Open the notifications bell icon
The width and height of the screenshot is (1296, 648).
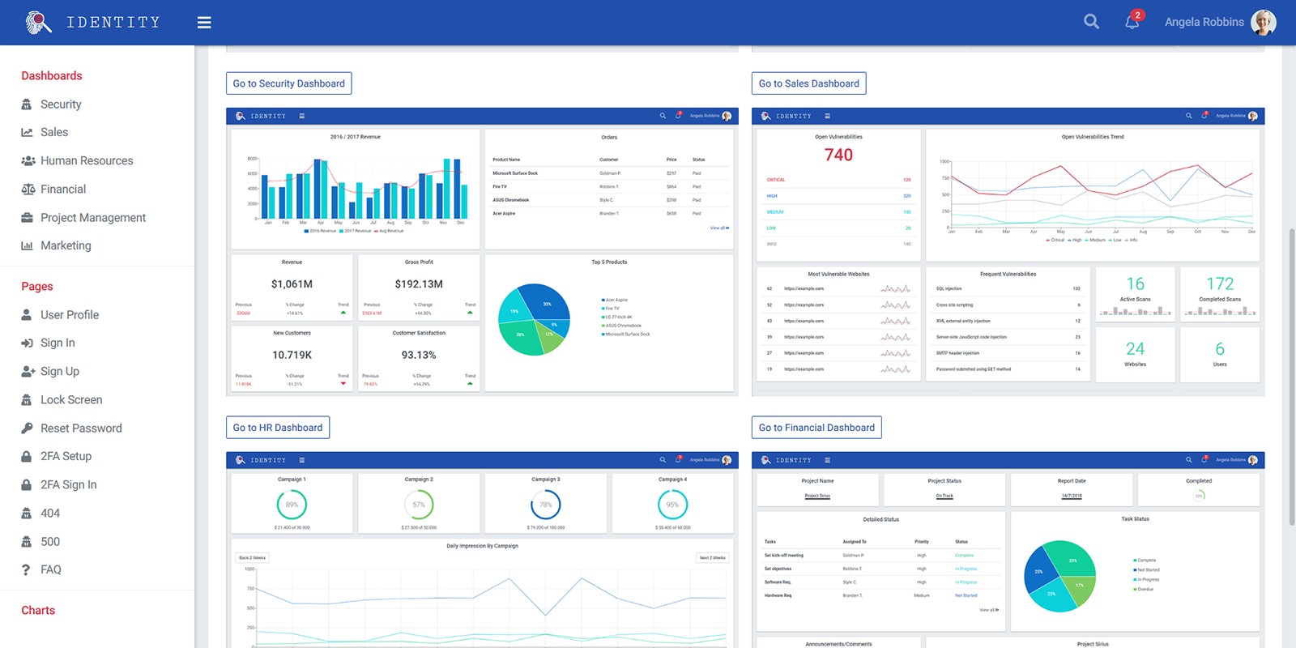(1132, 22)
